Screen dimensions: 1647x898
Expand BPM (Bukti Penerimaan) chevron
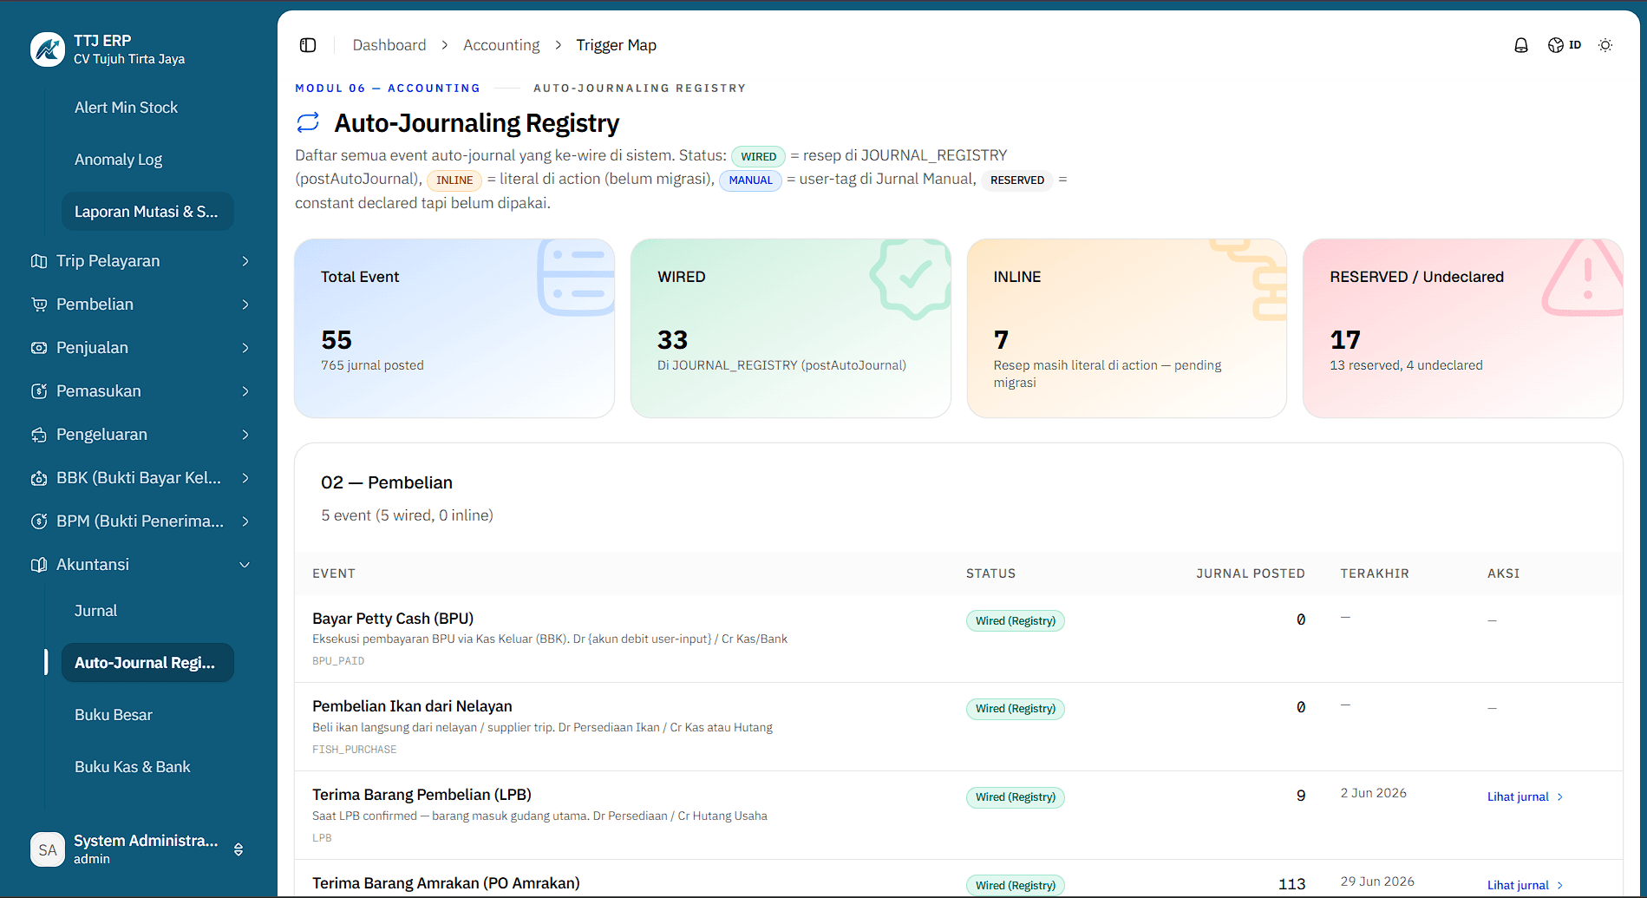(245, 521)
